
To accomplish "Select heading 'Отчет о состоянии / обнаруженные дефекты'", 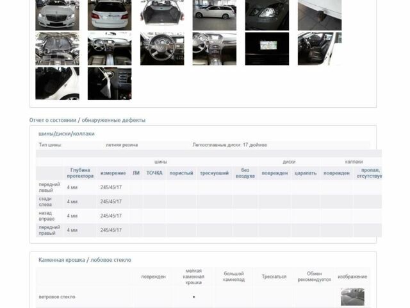I will click(87, 120).
